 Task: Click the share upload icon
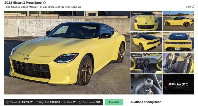[193, 6]
